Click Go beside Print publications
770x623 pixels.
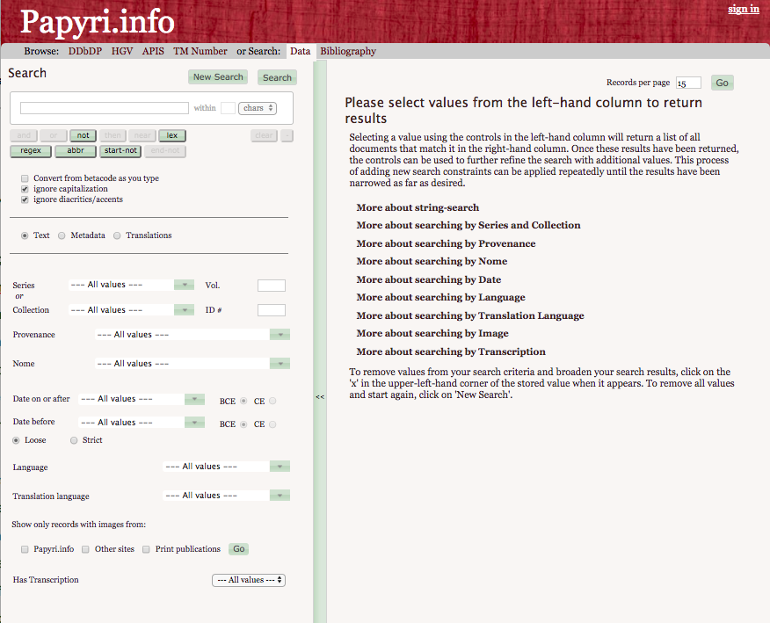(239, 549)
